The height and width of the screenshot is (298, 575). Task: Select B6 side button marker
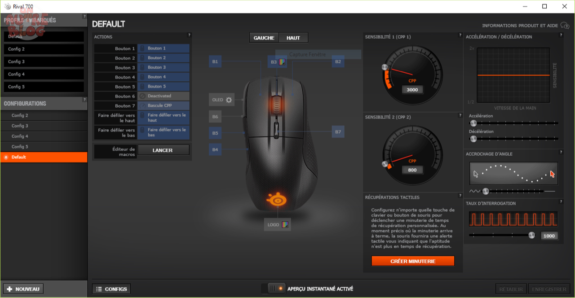point(215,117)
